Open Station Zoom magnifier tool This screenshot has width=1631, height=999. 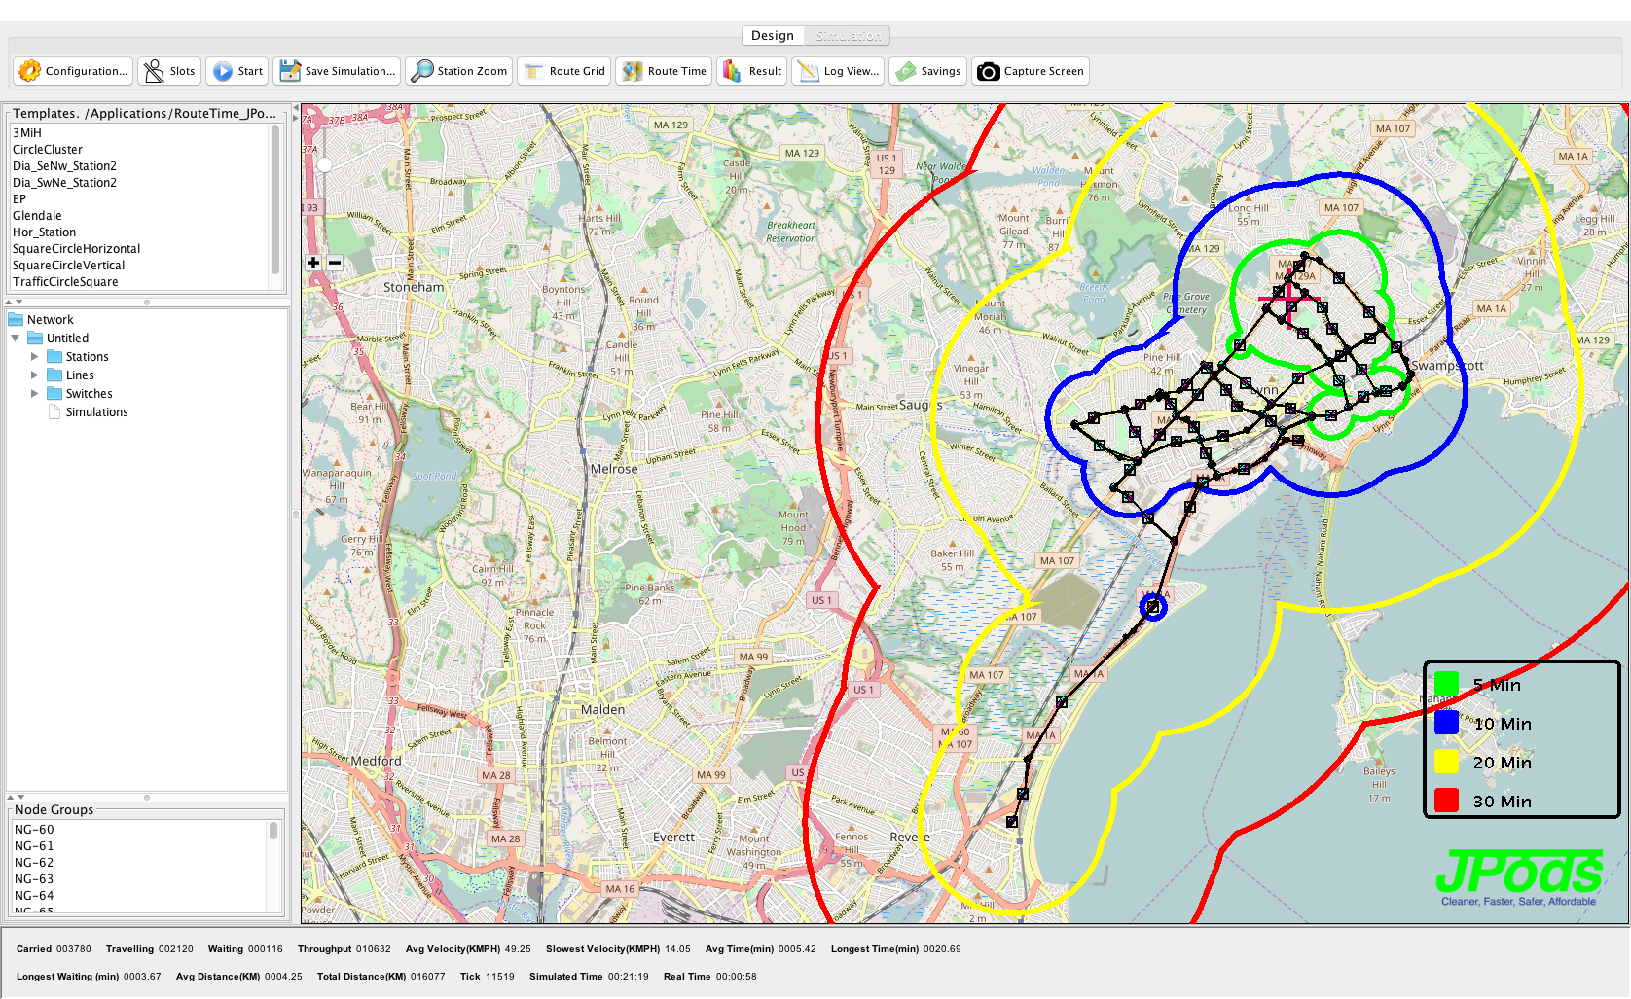[x=422, y=71]
